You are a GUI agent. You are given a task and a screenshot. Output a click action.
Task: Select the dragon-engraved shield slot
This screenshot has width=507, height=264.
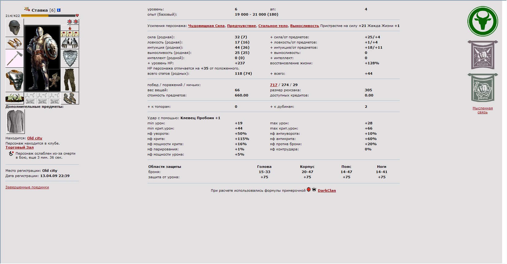70,58
